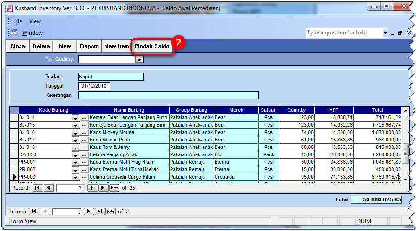Expand Kode Barang dropdown for CA-030
The image size is (420, 231).
75,155
